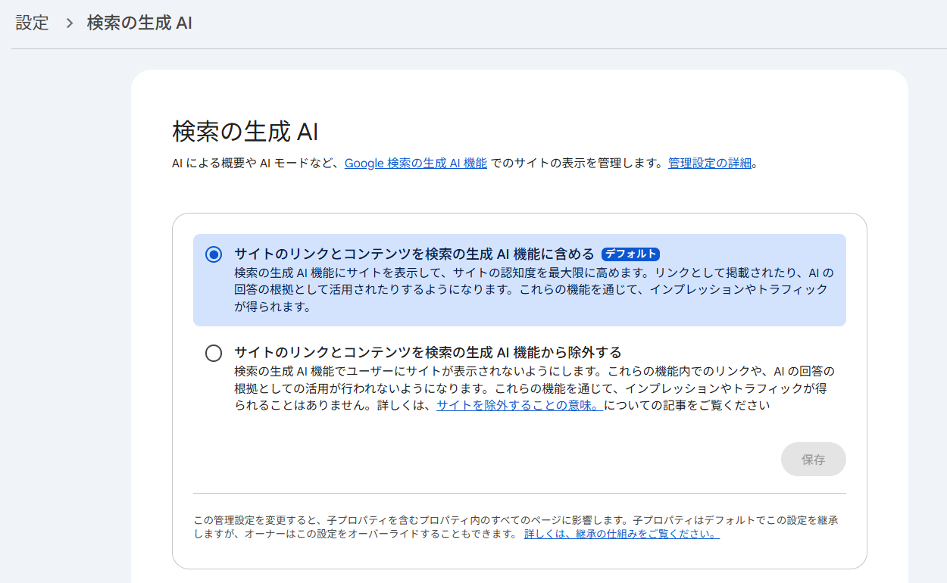Open the サイトを除外することの意味 link
The height and width of the screenshot is (583, 947).
tap(520, 405)
